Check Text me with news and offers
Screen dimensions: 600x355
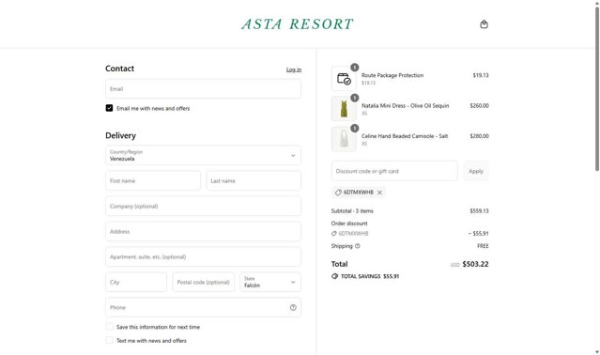(110, 341)
